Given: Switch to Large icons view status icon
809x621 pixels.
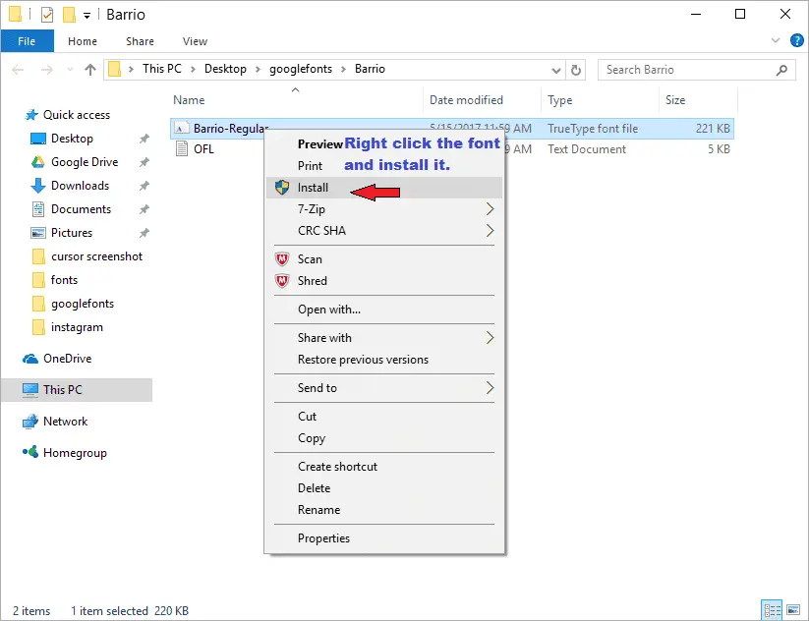Looking at the screenshot, I should (x=793, y=611).
